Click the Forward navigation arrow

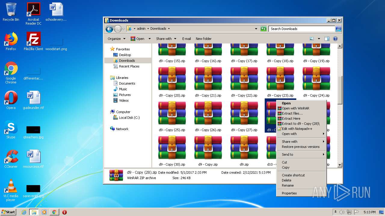(118, 29)
